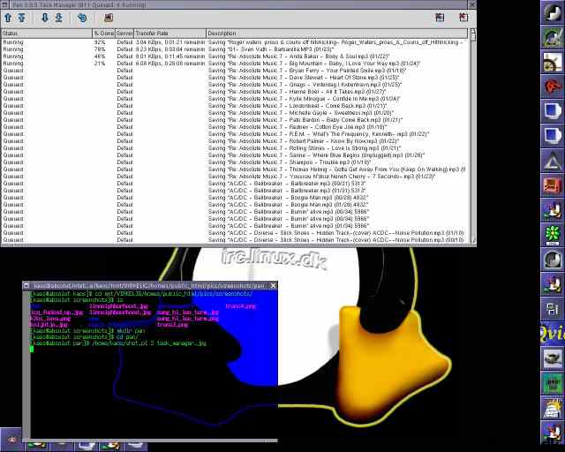Select the Sven Vath Barbarella task

(234, 49)
